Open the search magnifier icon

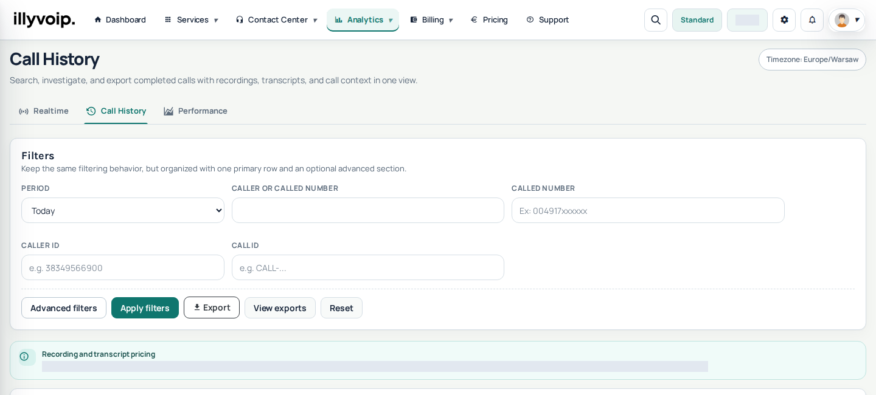(x=656, y=20)
